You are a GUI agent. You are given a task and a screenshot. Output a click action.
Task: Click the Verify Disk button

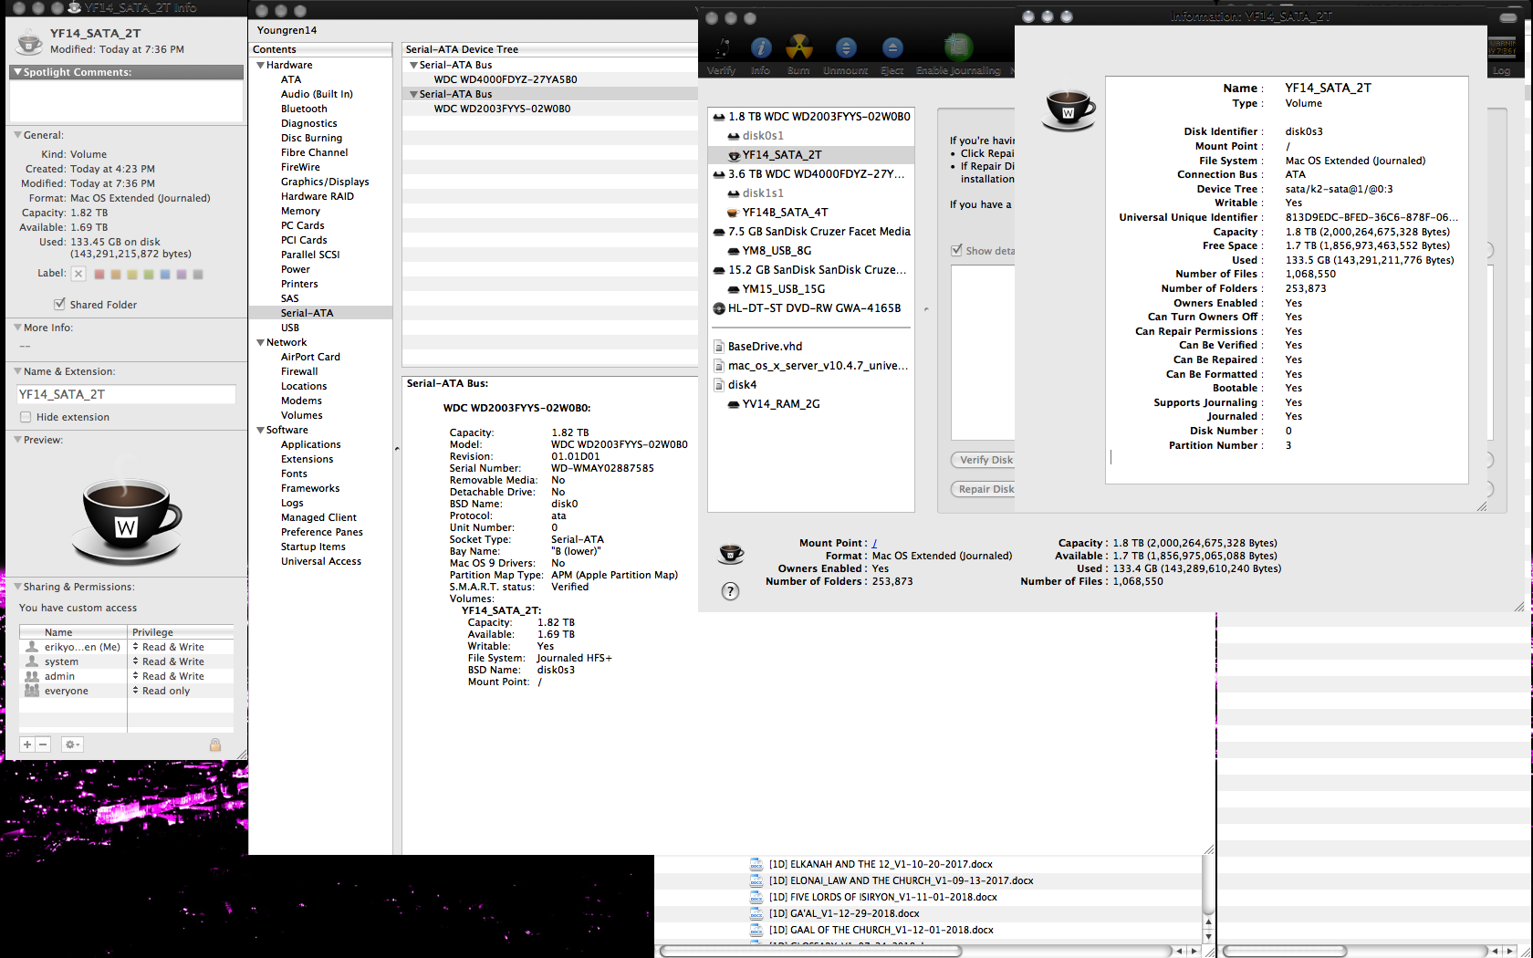[x=984, y=460]
